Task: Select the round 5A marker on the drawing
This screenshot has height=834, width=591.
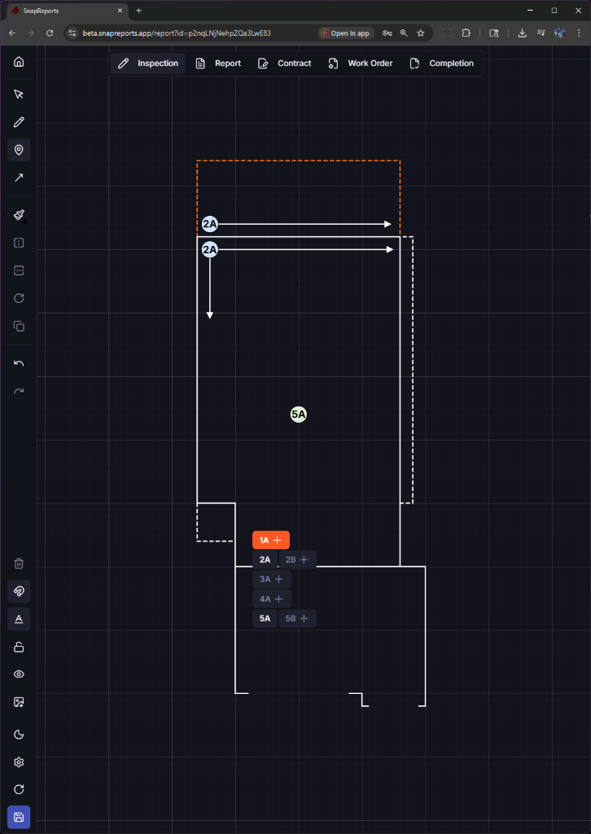Action: pos(299,415)
